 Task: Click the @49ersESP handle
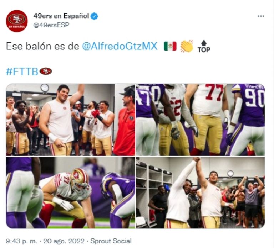pos(51,25)
